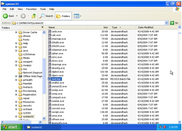This screenshot has height=131, width=182.
Task: Open the Tools menu
Action: (43, 9)
